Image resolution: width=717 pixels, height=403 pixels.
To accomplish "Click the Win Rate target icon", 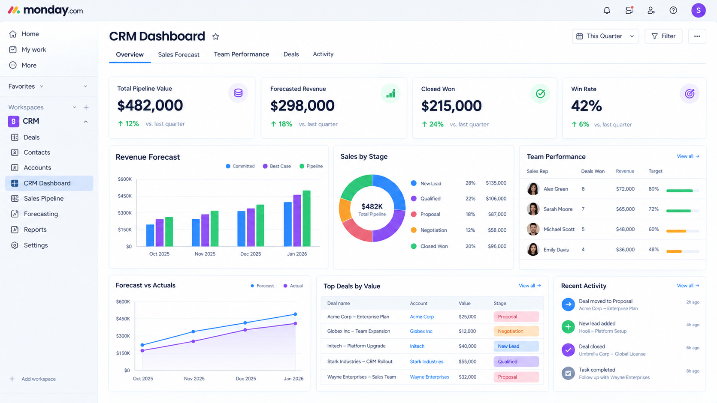I will 690,93.
